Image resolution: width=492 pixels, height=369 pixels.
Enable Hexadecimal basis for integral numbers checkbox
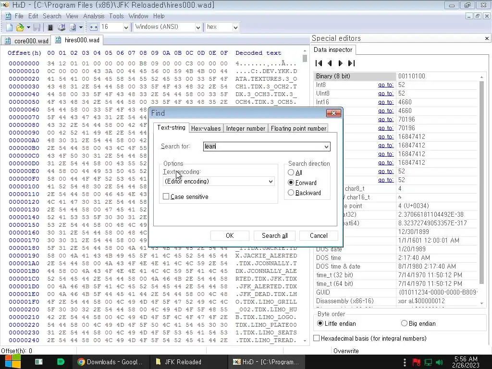(x=317, y=338)
